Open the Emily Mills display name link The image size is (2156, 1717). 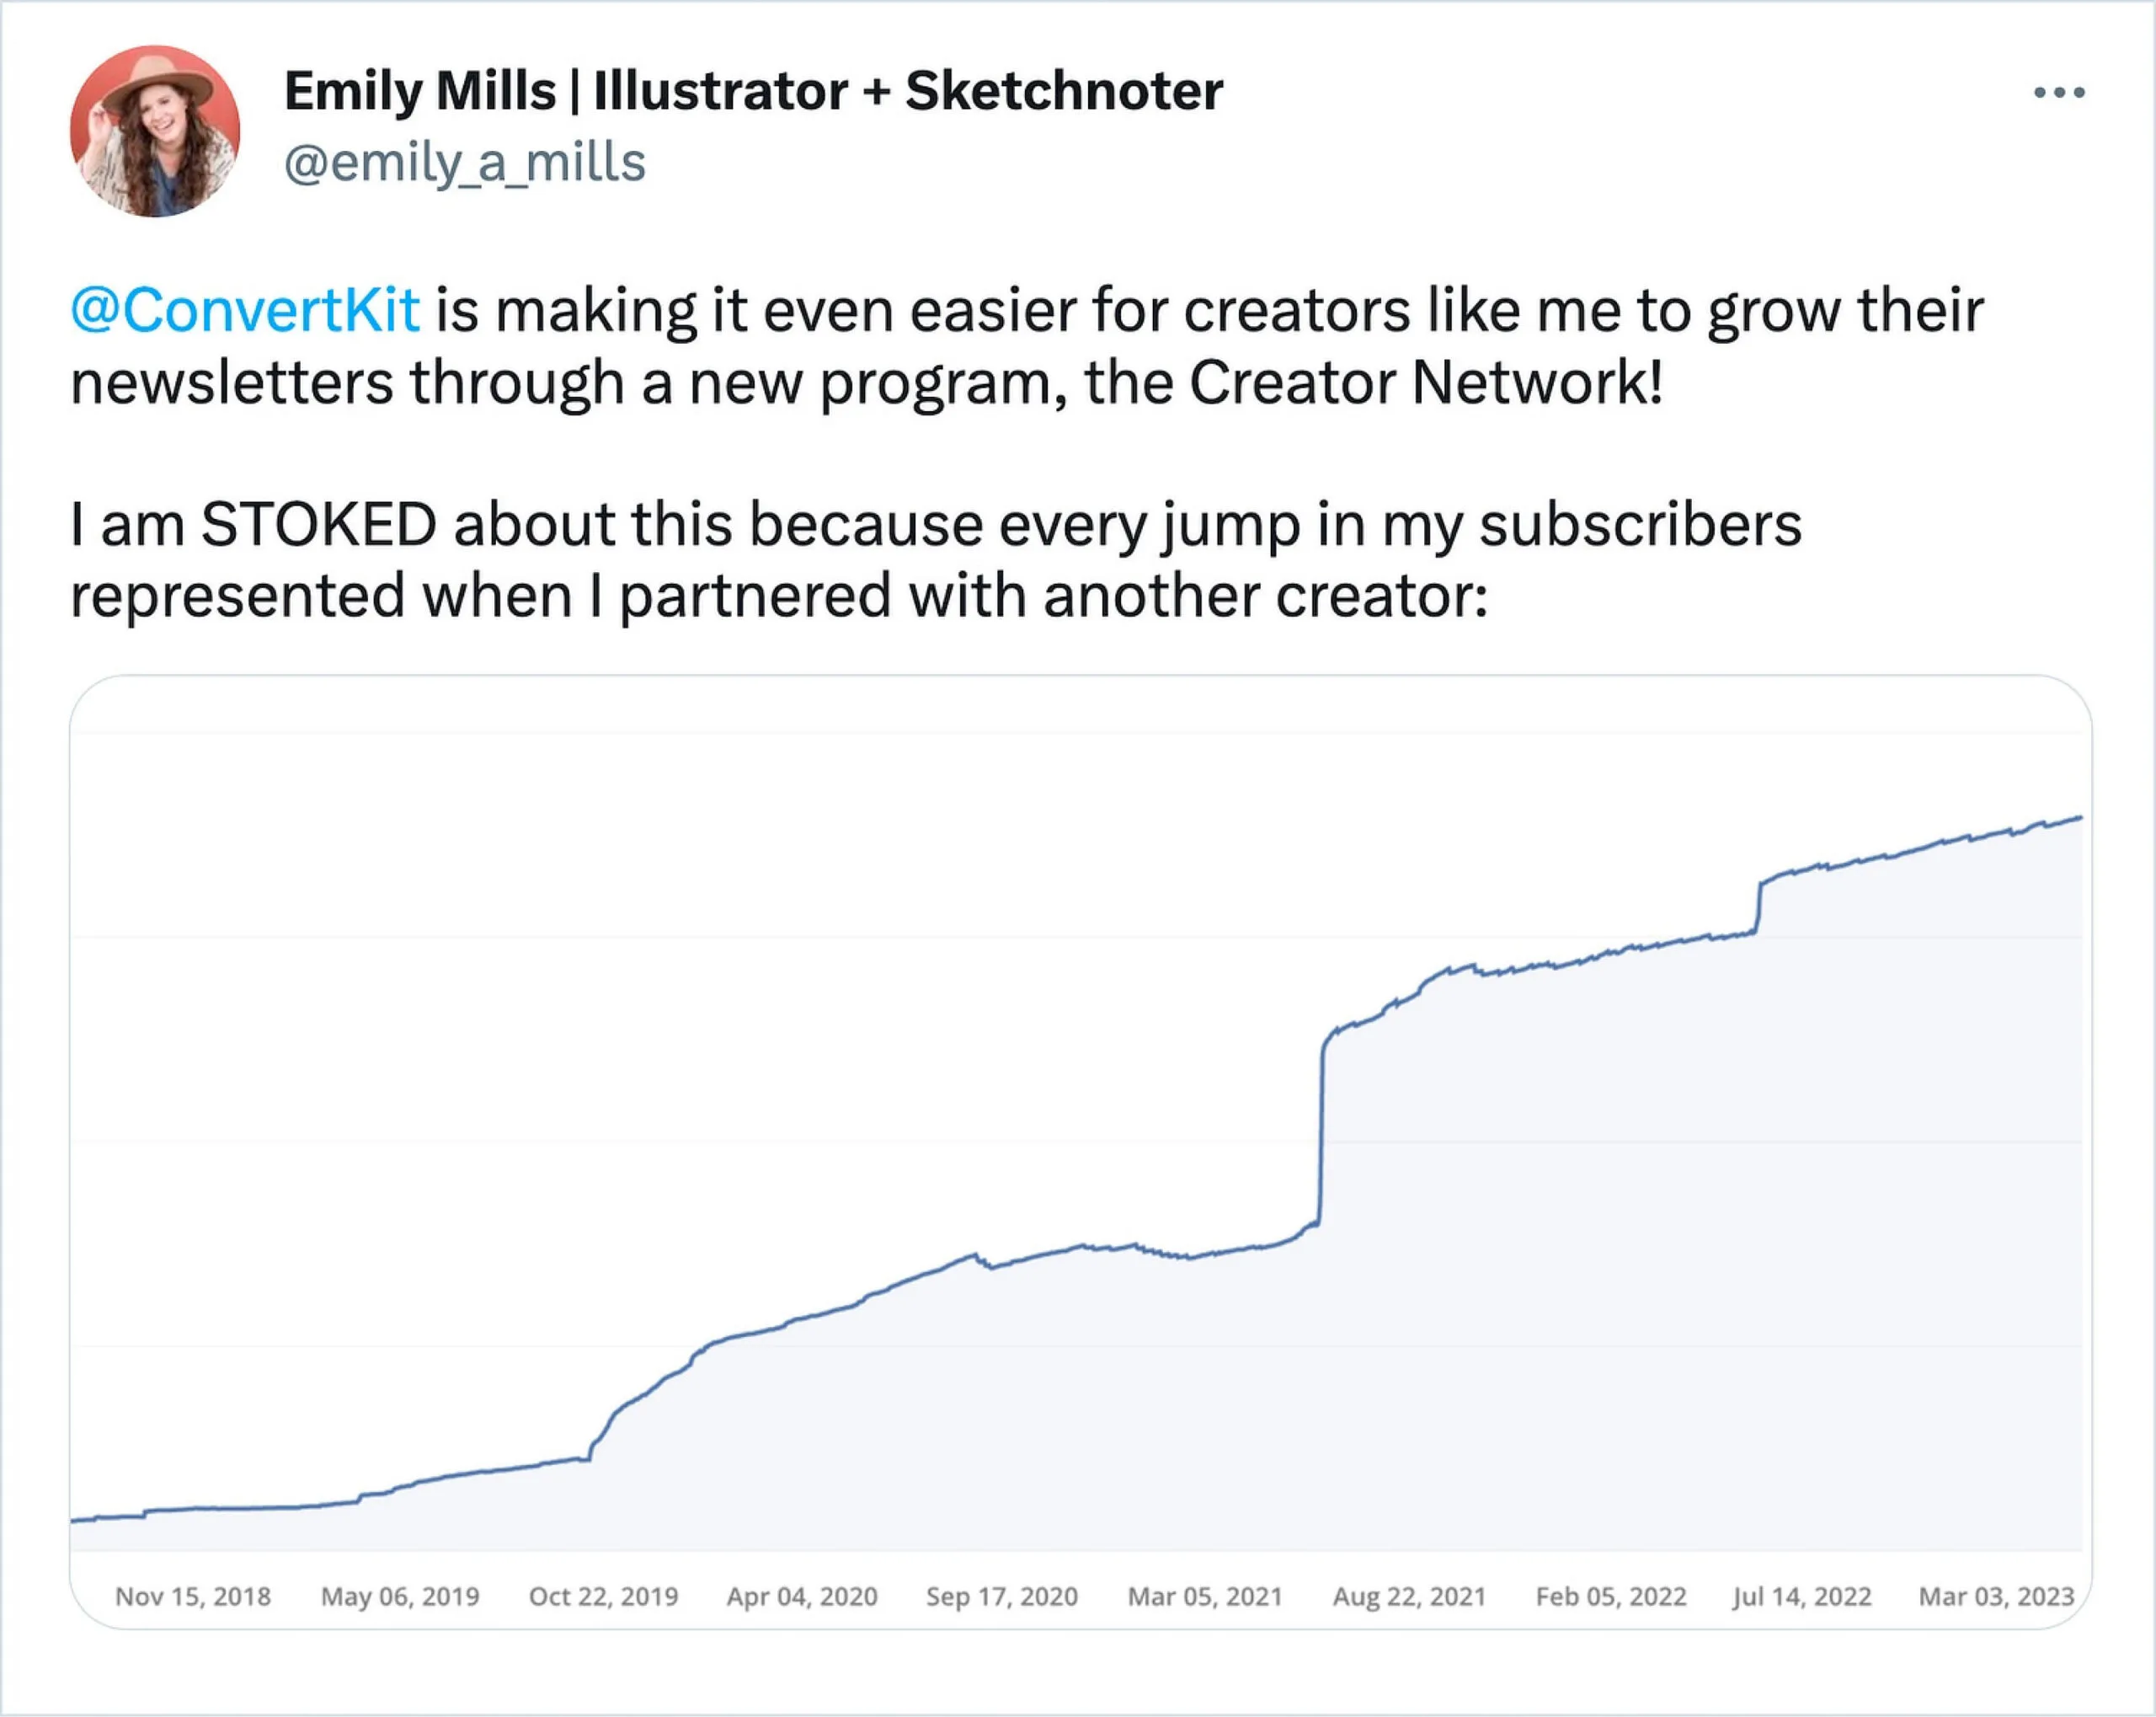click(753, 91)
